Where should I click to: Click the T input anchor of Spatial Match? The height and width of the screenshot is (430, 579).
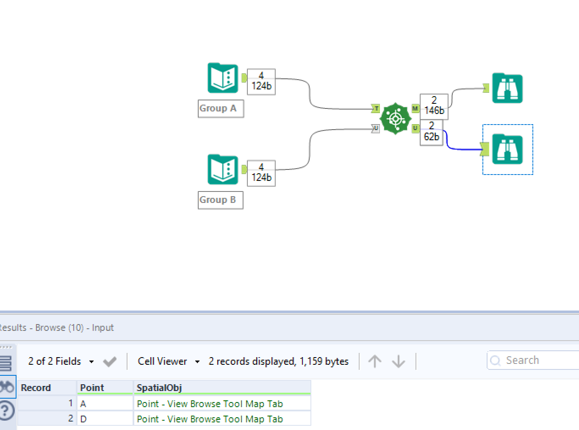[x=376, y=109]
